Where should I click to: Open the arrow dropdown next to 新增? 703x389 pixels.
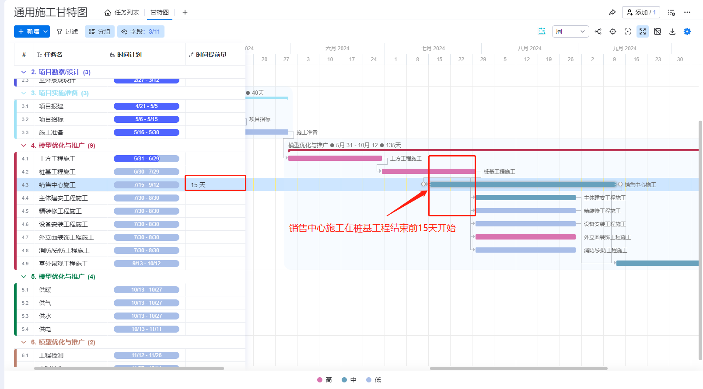(x=45, y=31)
